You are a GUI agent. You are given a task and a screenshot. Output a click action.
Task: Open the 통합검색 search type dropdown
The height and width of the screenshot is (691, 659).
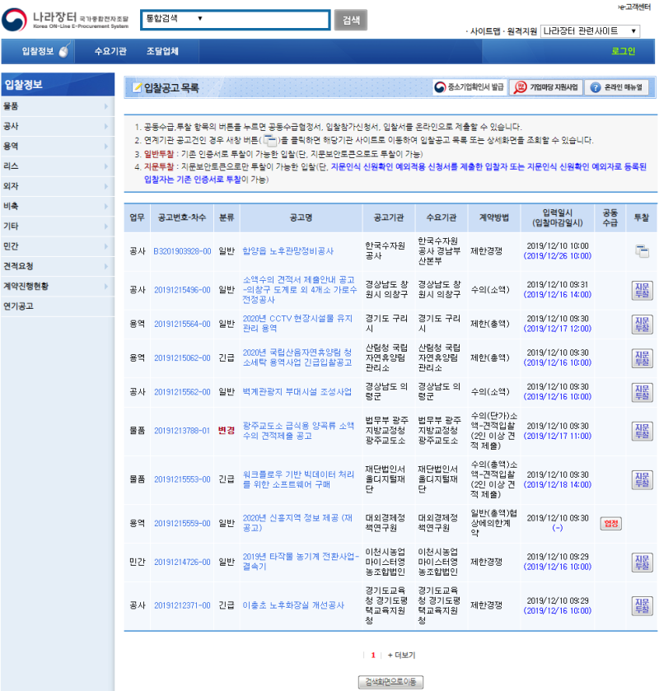(x=174, y=18)
